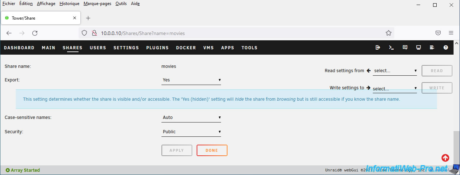The width and height of the screenshot is (460, 175).
Task: Open the web terminal icon
Action: click(x=391, y=47)
